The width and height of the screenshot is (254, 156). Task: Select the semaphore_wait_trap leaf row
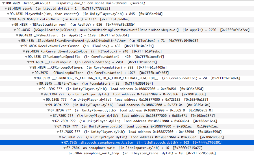coord(127,153)
